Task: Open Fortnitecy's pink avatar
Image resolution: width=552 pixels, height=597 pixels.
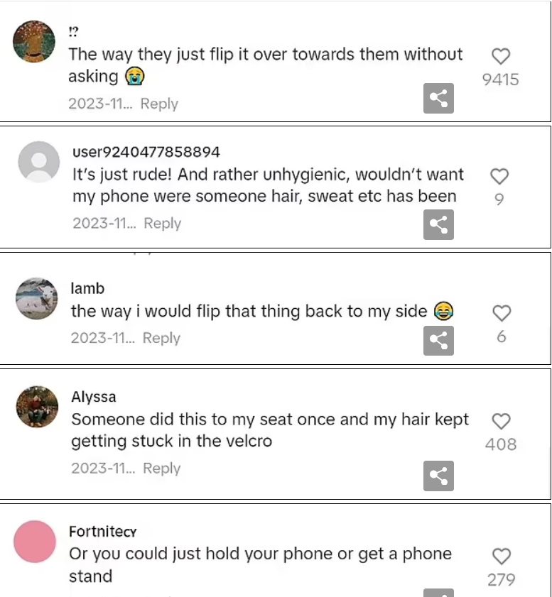Action: pyautogui.click(x=35, y=542)
